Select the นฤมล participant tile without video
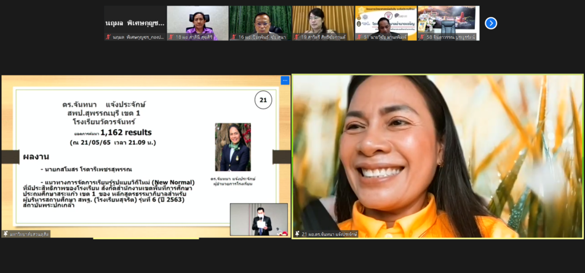 (135, 23)
